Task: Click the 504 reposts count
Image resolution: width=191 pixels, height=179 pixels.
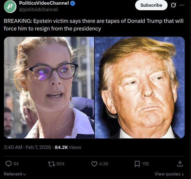Action: click(60, 164)
